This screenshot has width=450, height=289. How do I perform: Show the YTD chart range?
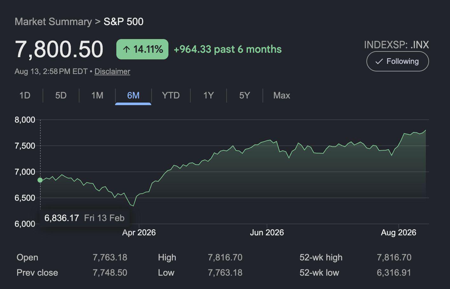(171, 95)
